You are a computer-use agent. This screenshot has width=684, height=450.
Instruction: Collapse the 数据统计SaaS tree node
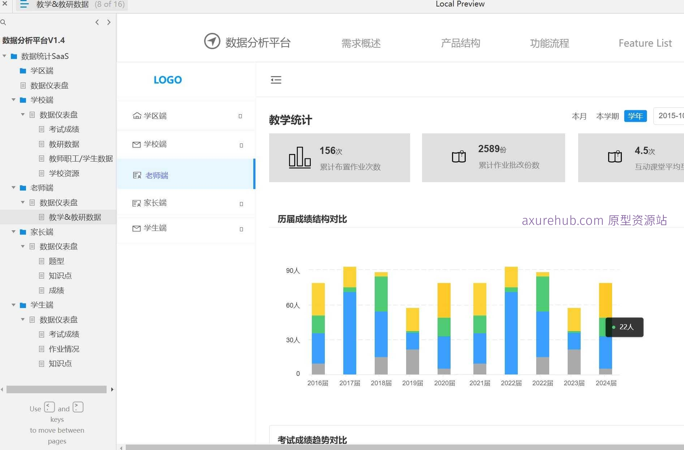click(x=4, y=56)
